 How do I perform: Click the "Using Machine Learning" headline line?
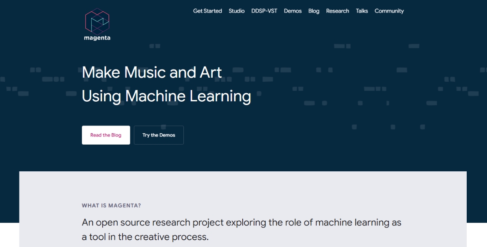(x=166, y=96)
